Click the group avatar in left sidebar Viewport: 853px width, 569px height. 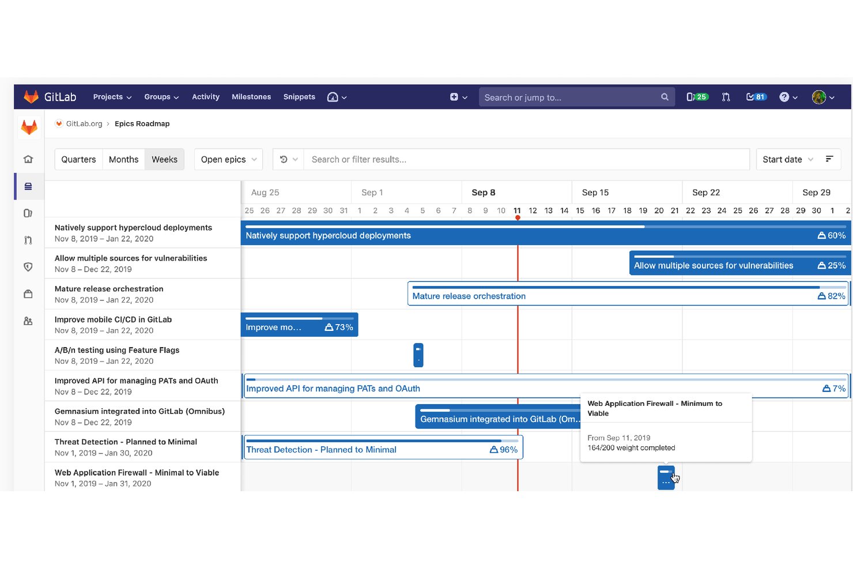[x=29, y=127]
